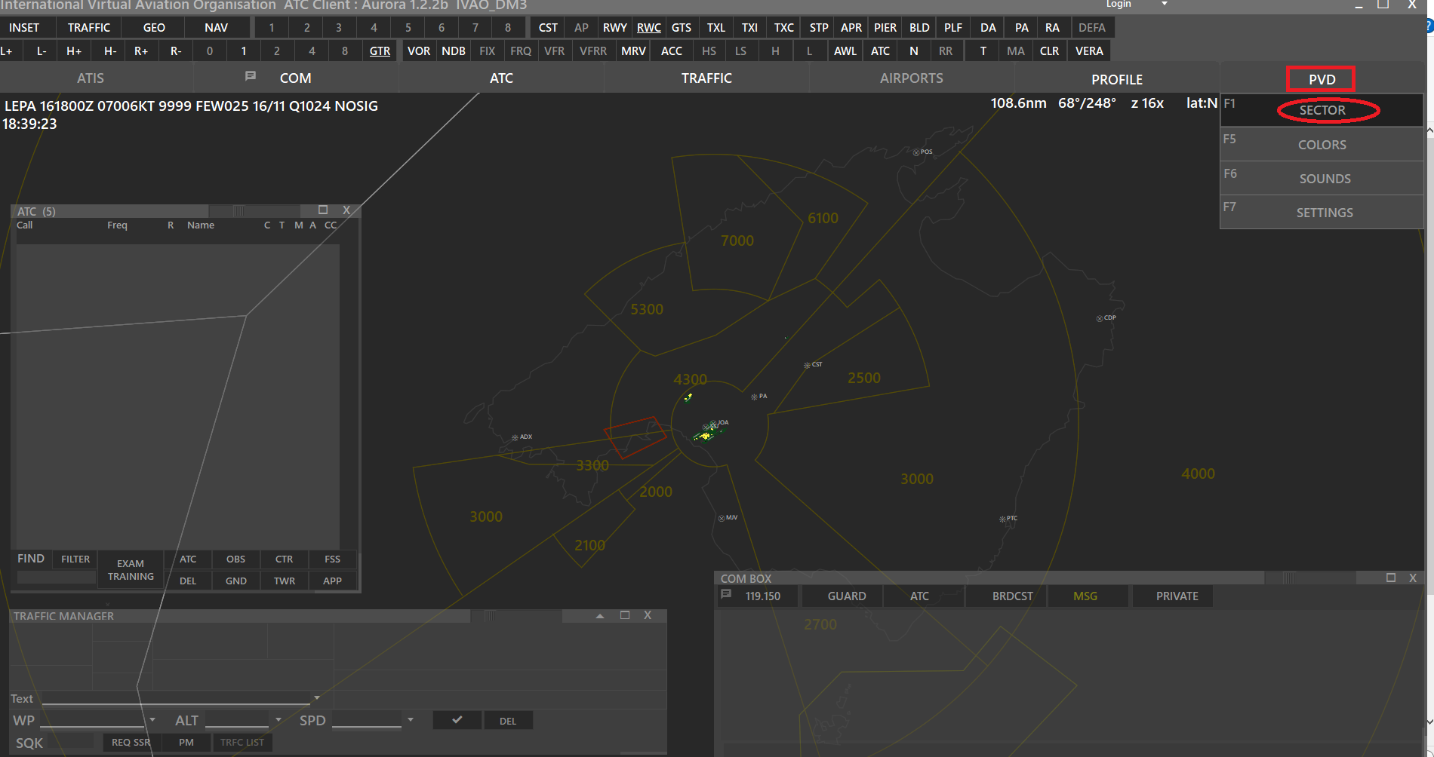The image size is (1434, 757).
Task: Filter ATC list by TWR
Action: point(285,581)
